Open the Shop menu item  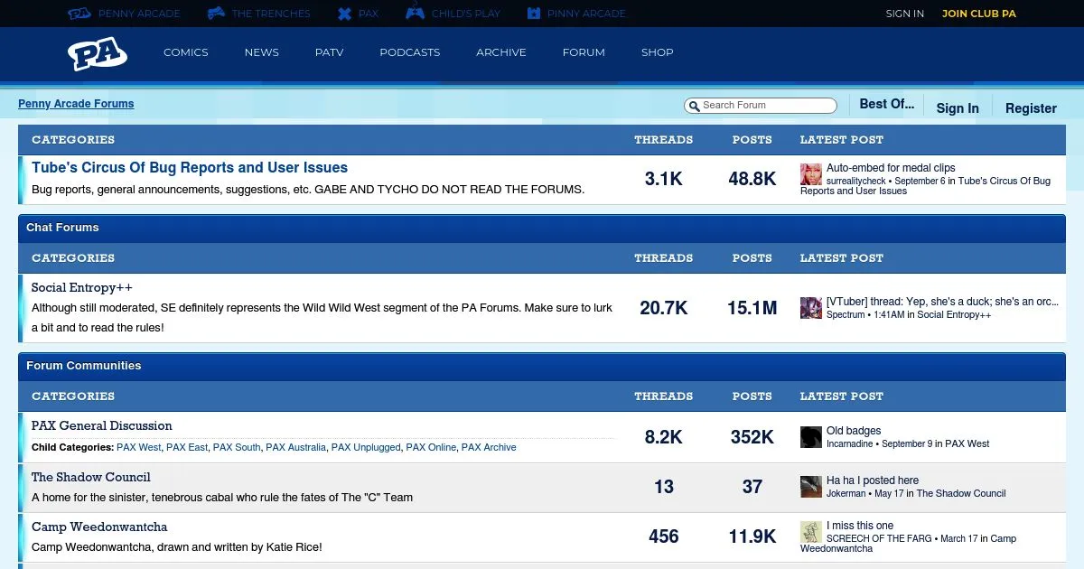657,52
